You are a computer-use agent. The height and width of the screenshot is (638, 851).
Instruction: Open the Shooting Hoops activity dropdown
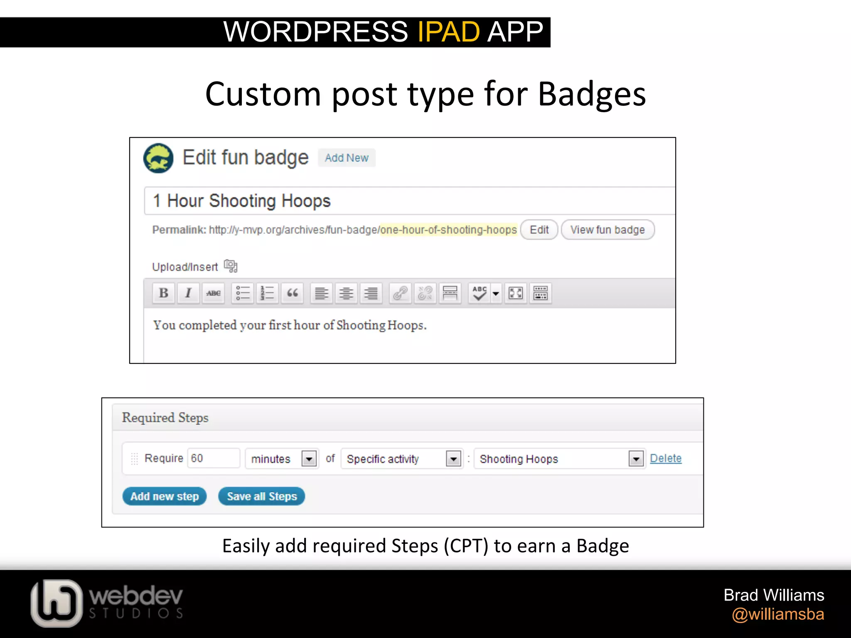click(x=560, y=459)
